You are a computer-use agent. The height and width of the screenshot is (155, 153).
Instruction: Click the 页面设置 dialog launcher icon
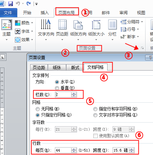tap(142, 48)
